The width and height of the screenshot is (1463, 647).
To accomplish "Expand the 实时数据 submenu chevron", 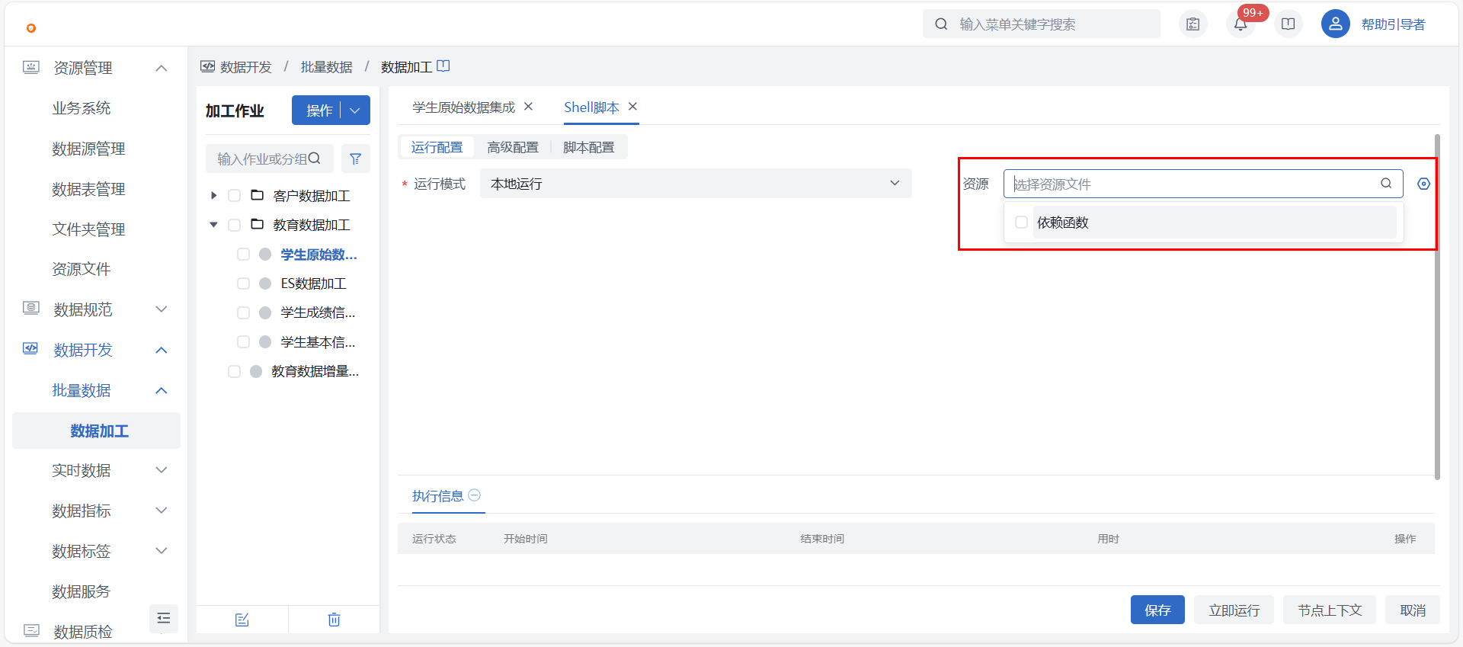I will click(x=162, y=470).
